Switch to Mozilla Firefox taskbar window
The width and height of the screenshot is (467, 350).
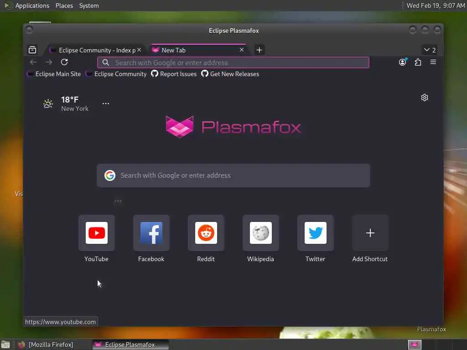53,345
